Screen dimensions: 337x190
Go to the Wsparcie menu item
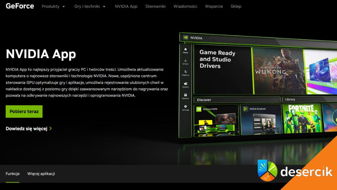pyautogui.click(x=214, y=6)
